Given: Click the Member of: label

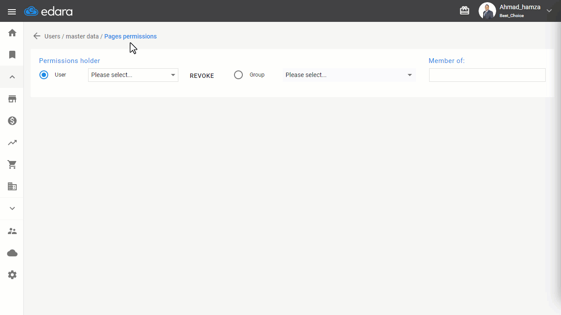Looking at the screenshot, I should [x=447, y=61].
